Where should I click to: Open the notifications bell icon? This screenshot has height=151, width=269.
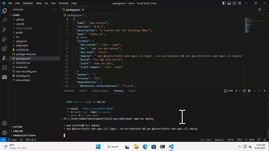pyautogui.click(x=265, y=140)
